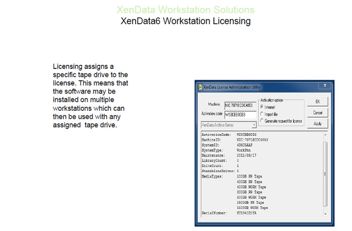Click the 1600GB WORM Tape media type

(252, 208)
